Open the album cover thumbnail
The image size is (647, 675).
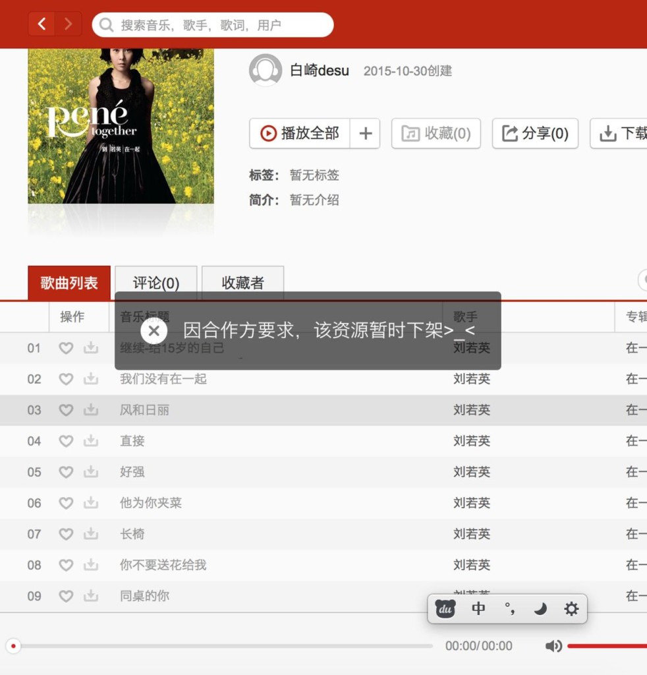[x=121, y=126]
